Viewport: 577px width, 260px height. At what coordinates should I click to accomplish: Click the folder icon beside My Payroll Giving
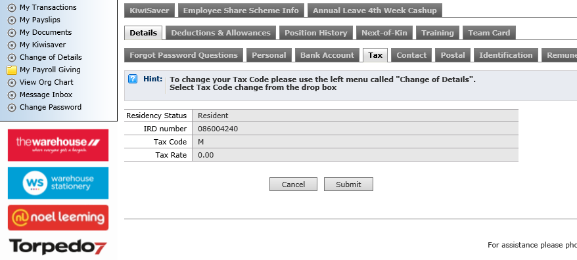12,70
